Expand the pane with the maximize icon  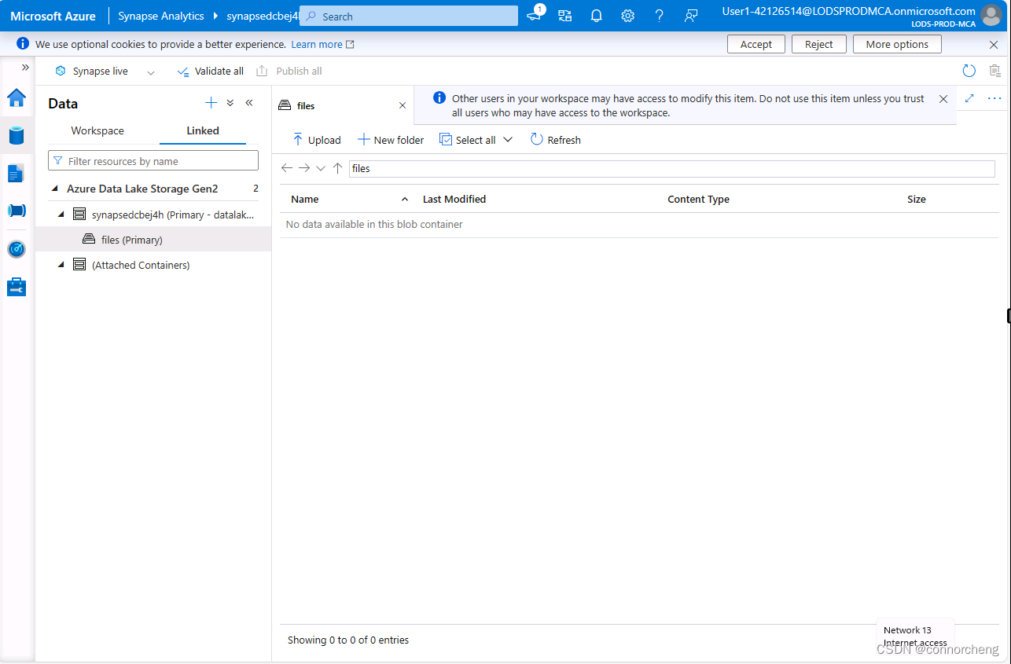coord(969,98)
